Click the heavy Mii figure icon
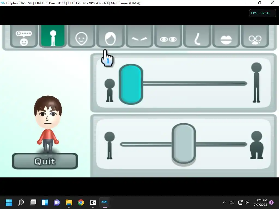The width and height of the screenshot is (279, 209). pyautogui.click(x=257, y=145)
